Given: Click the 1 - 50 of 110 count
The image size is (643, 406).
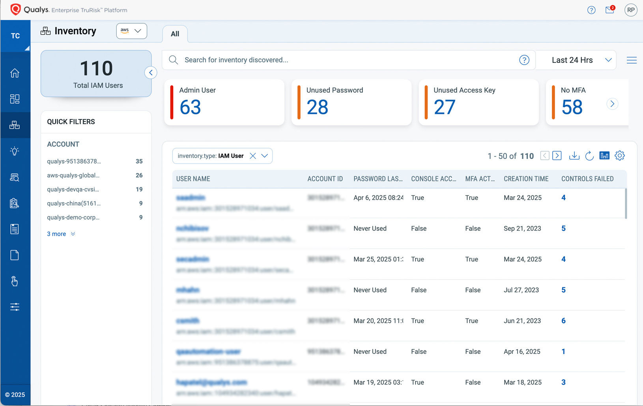Looking at the screenshot, I should coord(510,156).
